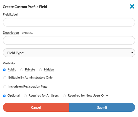Open the Field Type dropdown

[69, 53]
